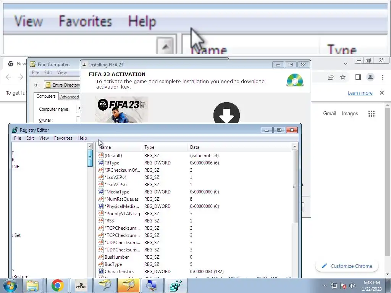Click Chrome's back navigation arrow
Image resolution: width=391 pixels, height=293 pixels.
(x=8, y=77)
